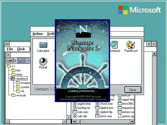Select the clipbrd.exe file
Screen dimensions: 167x125
click(104, 108)
